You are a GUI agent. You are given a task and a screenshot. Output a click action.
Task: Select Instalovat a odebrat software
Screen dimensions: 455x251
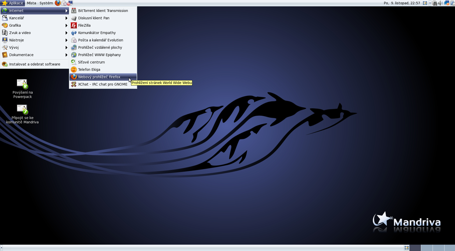[x=35, y=64]
